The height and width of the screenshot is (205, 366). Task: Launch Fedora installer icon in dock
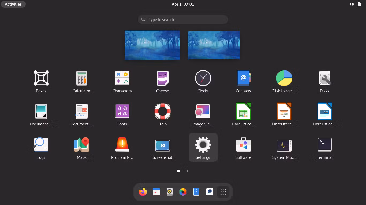pyautogui.click(x=210, y=192)
